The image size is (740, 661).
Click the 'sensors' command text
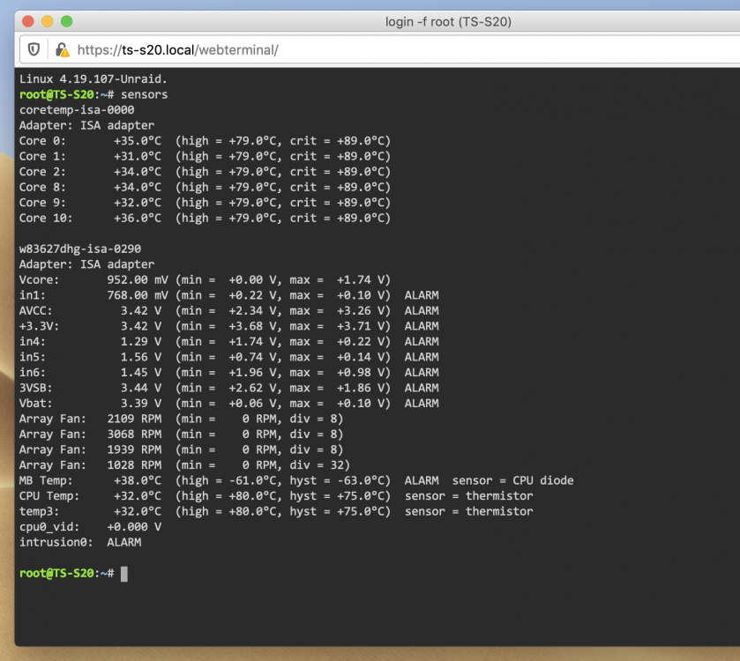click(x=144, y=94)
